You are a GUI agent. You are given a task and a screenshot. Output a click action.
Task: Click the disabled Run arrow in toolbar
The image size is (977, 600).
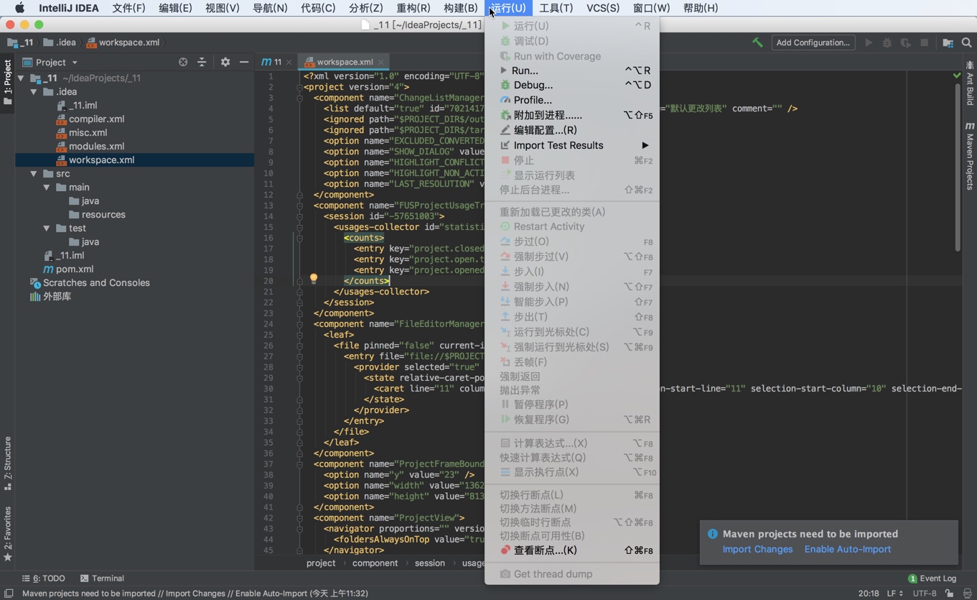point(869,42)
